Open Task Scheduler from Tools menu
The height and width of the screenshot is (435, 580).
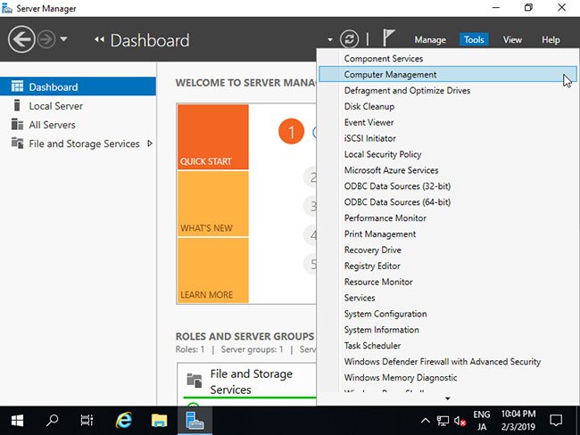click(x=448, y=346)
